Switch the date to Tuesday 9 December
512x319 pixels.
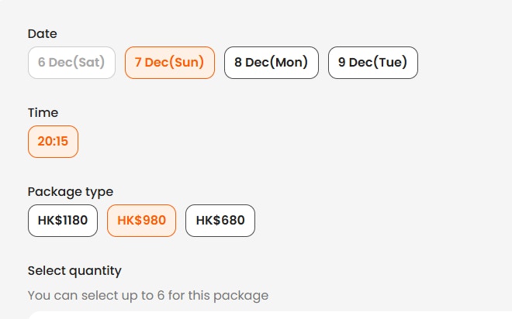point(372,63)
